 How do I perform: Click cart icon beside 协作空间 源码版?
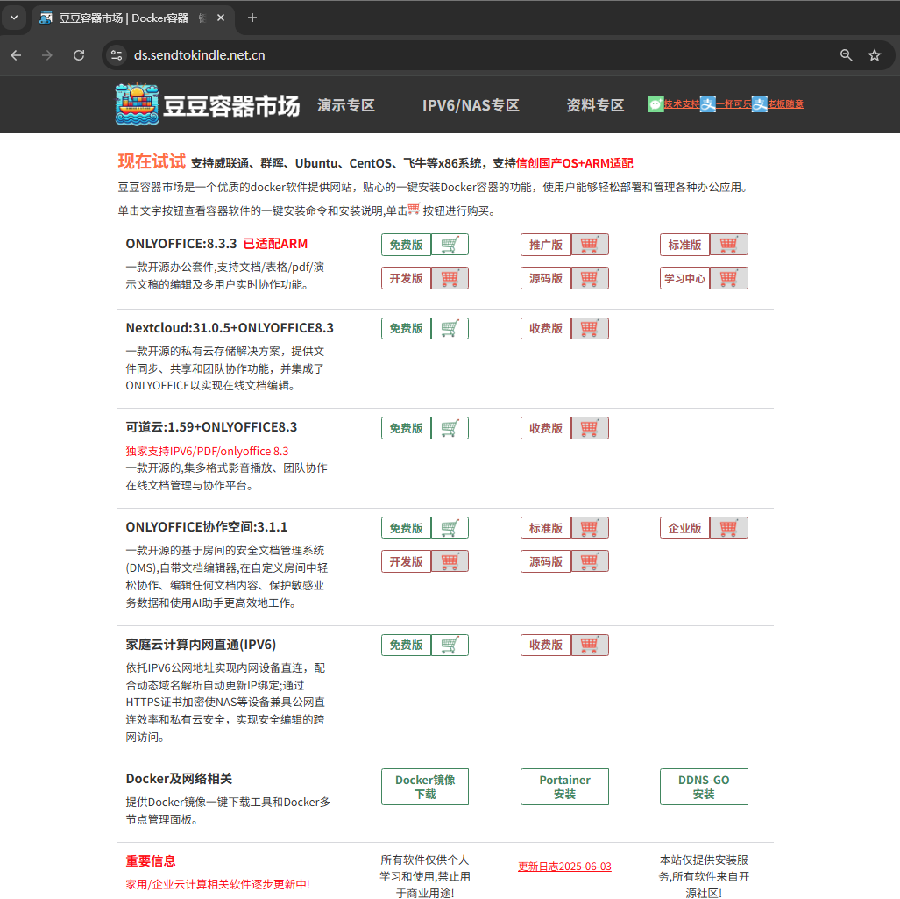coord(590,561)
